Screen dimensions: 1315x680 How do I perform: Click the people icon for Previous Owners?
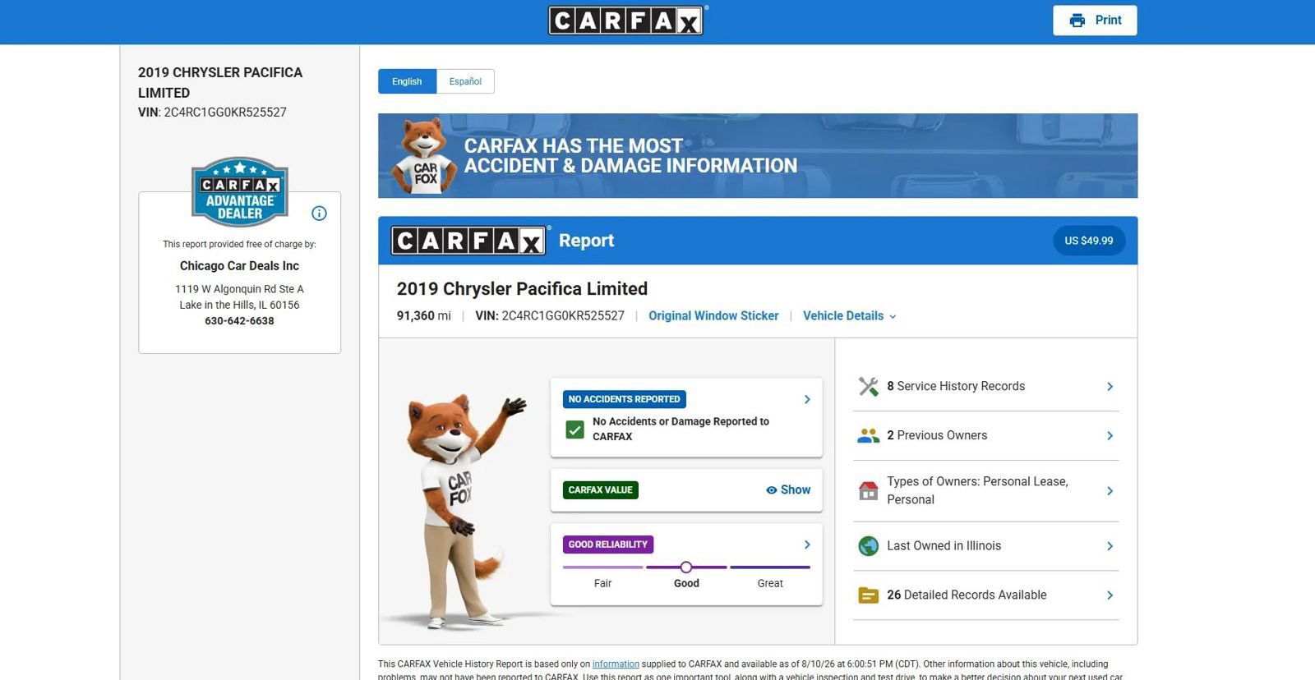point(869,435)
